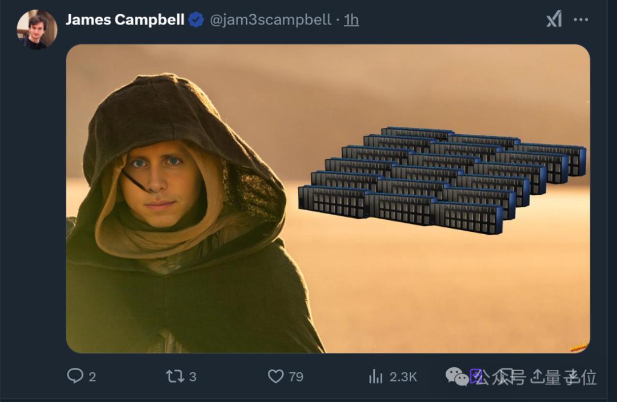The height and width of the screenshot is (402, 617).
Task: Click the reply speech bubble icon
Action: click(75, 376)
